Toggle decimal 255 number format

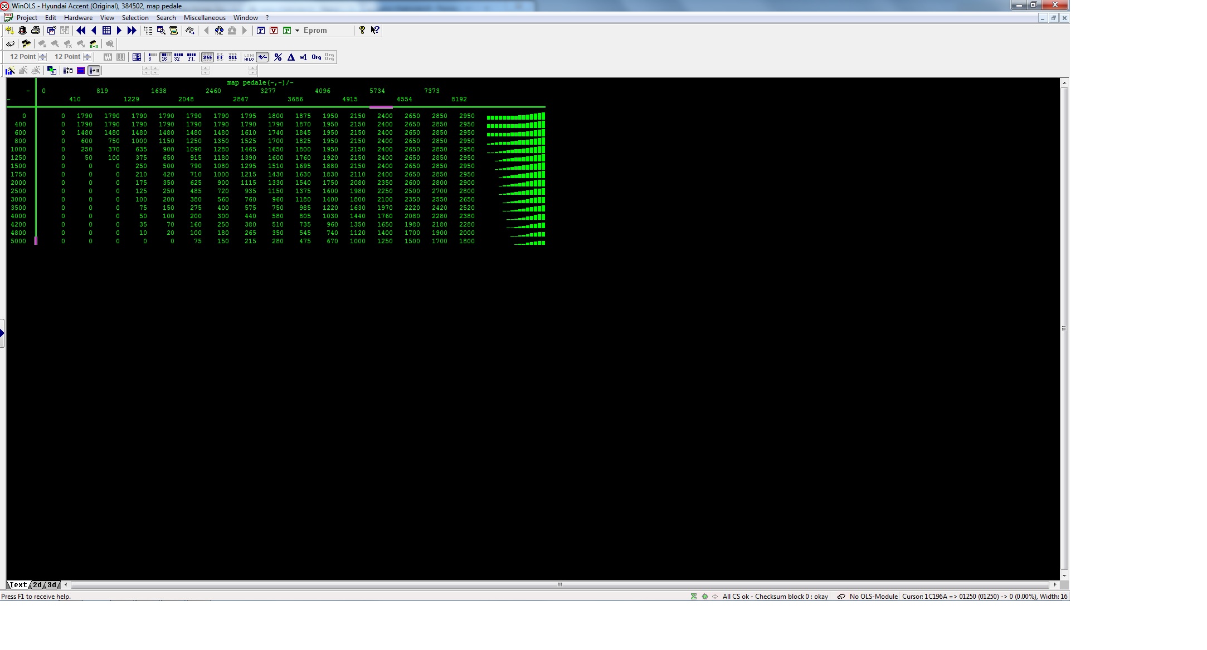tap(207, 57)
